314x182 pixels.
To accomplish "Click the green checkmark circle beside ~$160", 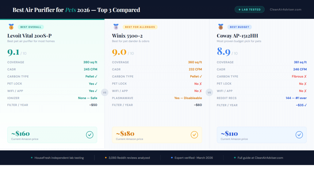I will (x=90, y=135).
